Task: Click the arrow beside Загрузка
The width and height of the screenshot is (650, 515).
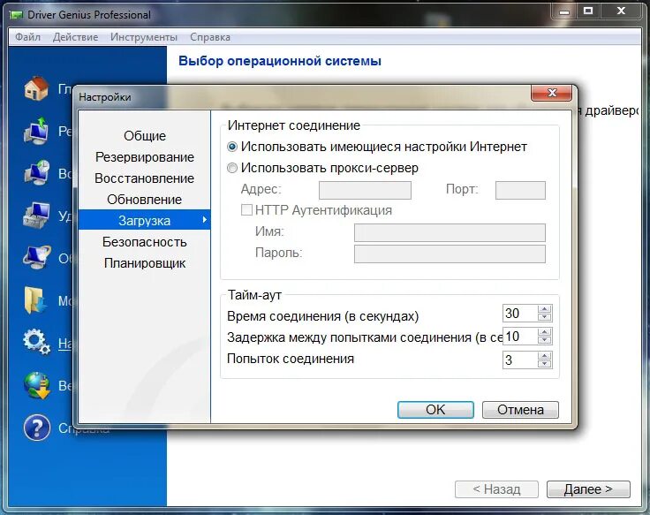Action: [x=205, y=220]
